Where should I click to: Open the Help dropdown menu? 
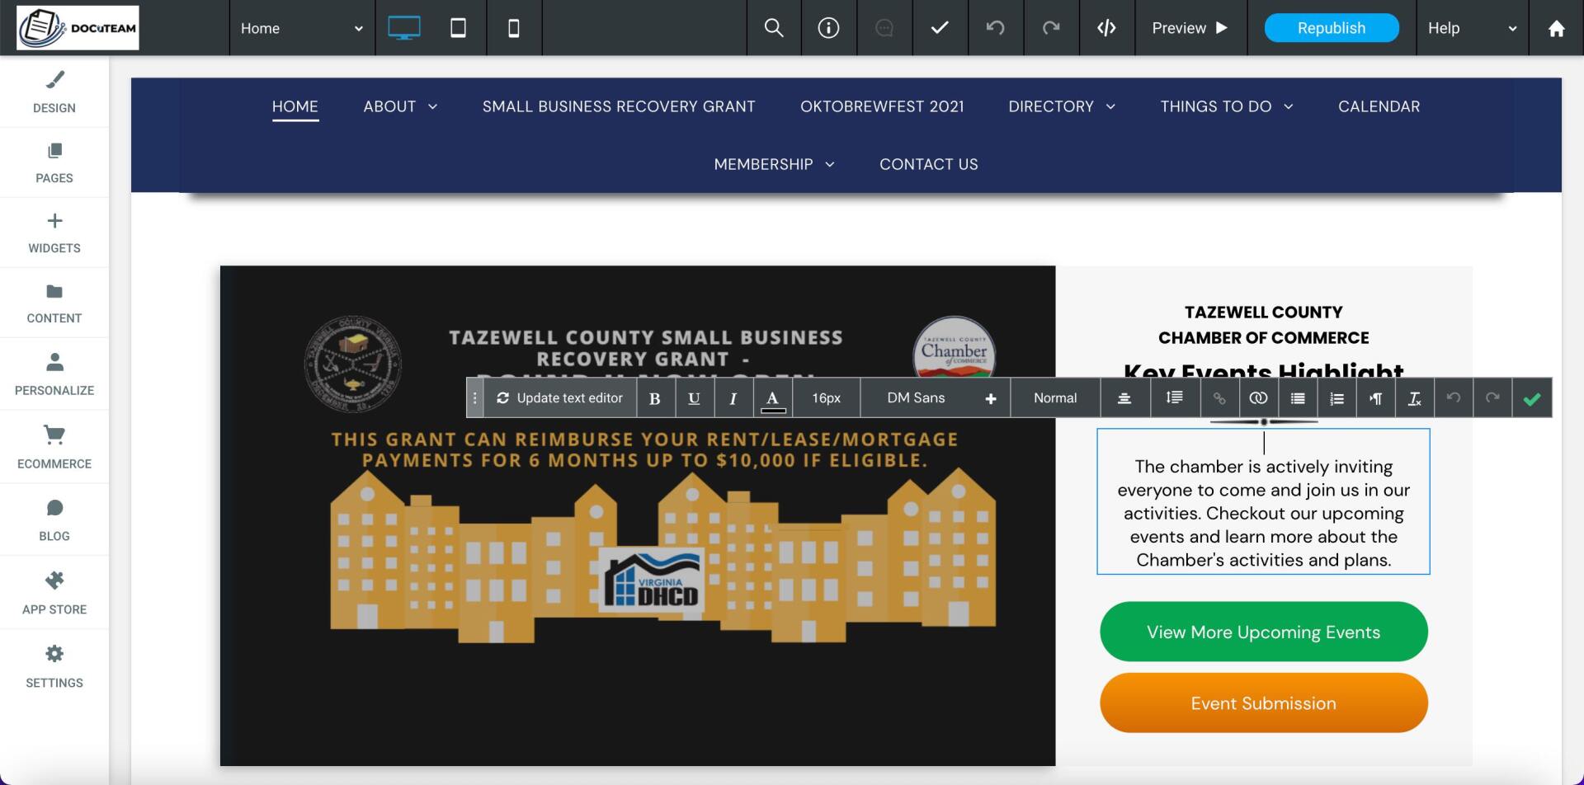click(x=1472, y=28)
